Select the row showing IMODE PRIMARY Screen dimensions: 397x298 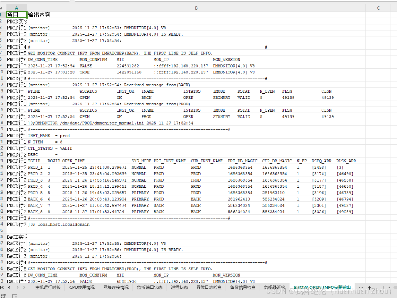(196, 98)
